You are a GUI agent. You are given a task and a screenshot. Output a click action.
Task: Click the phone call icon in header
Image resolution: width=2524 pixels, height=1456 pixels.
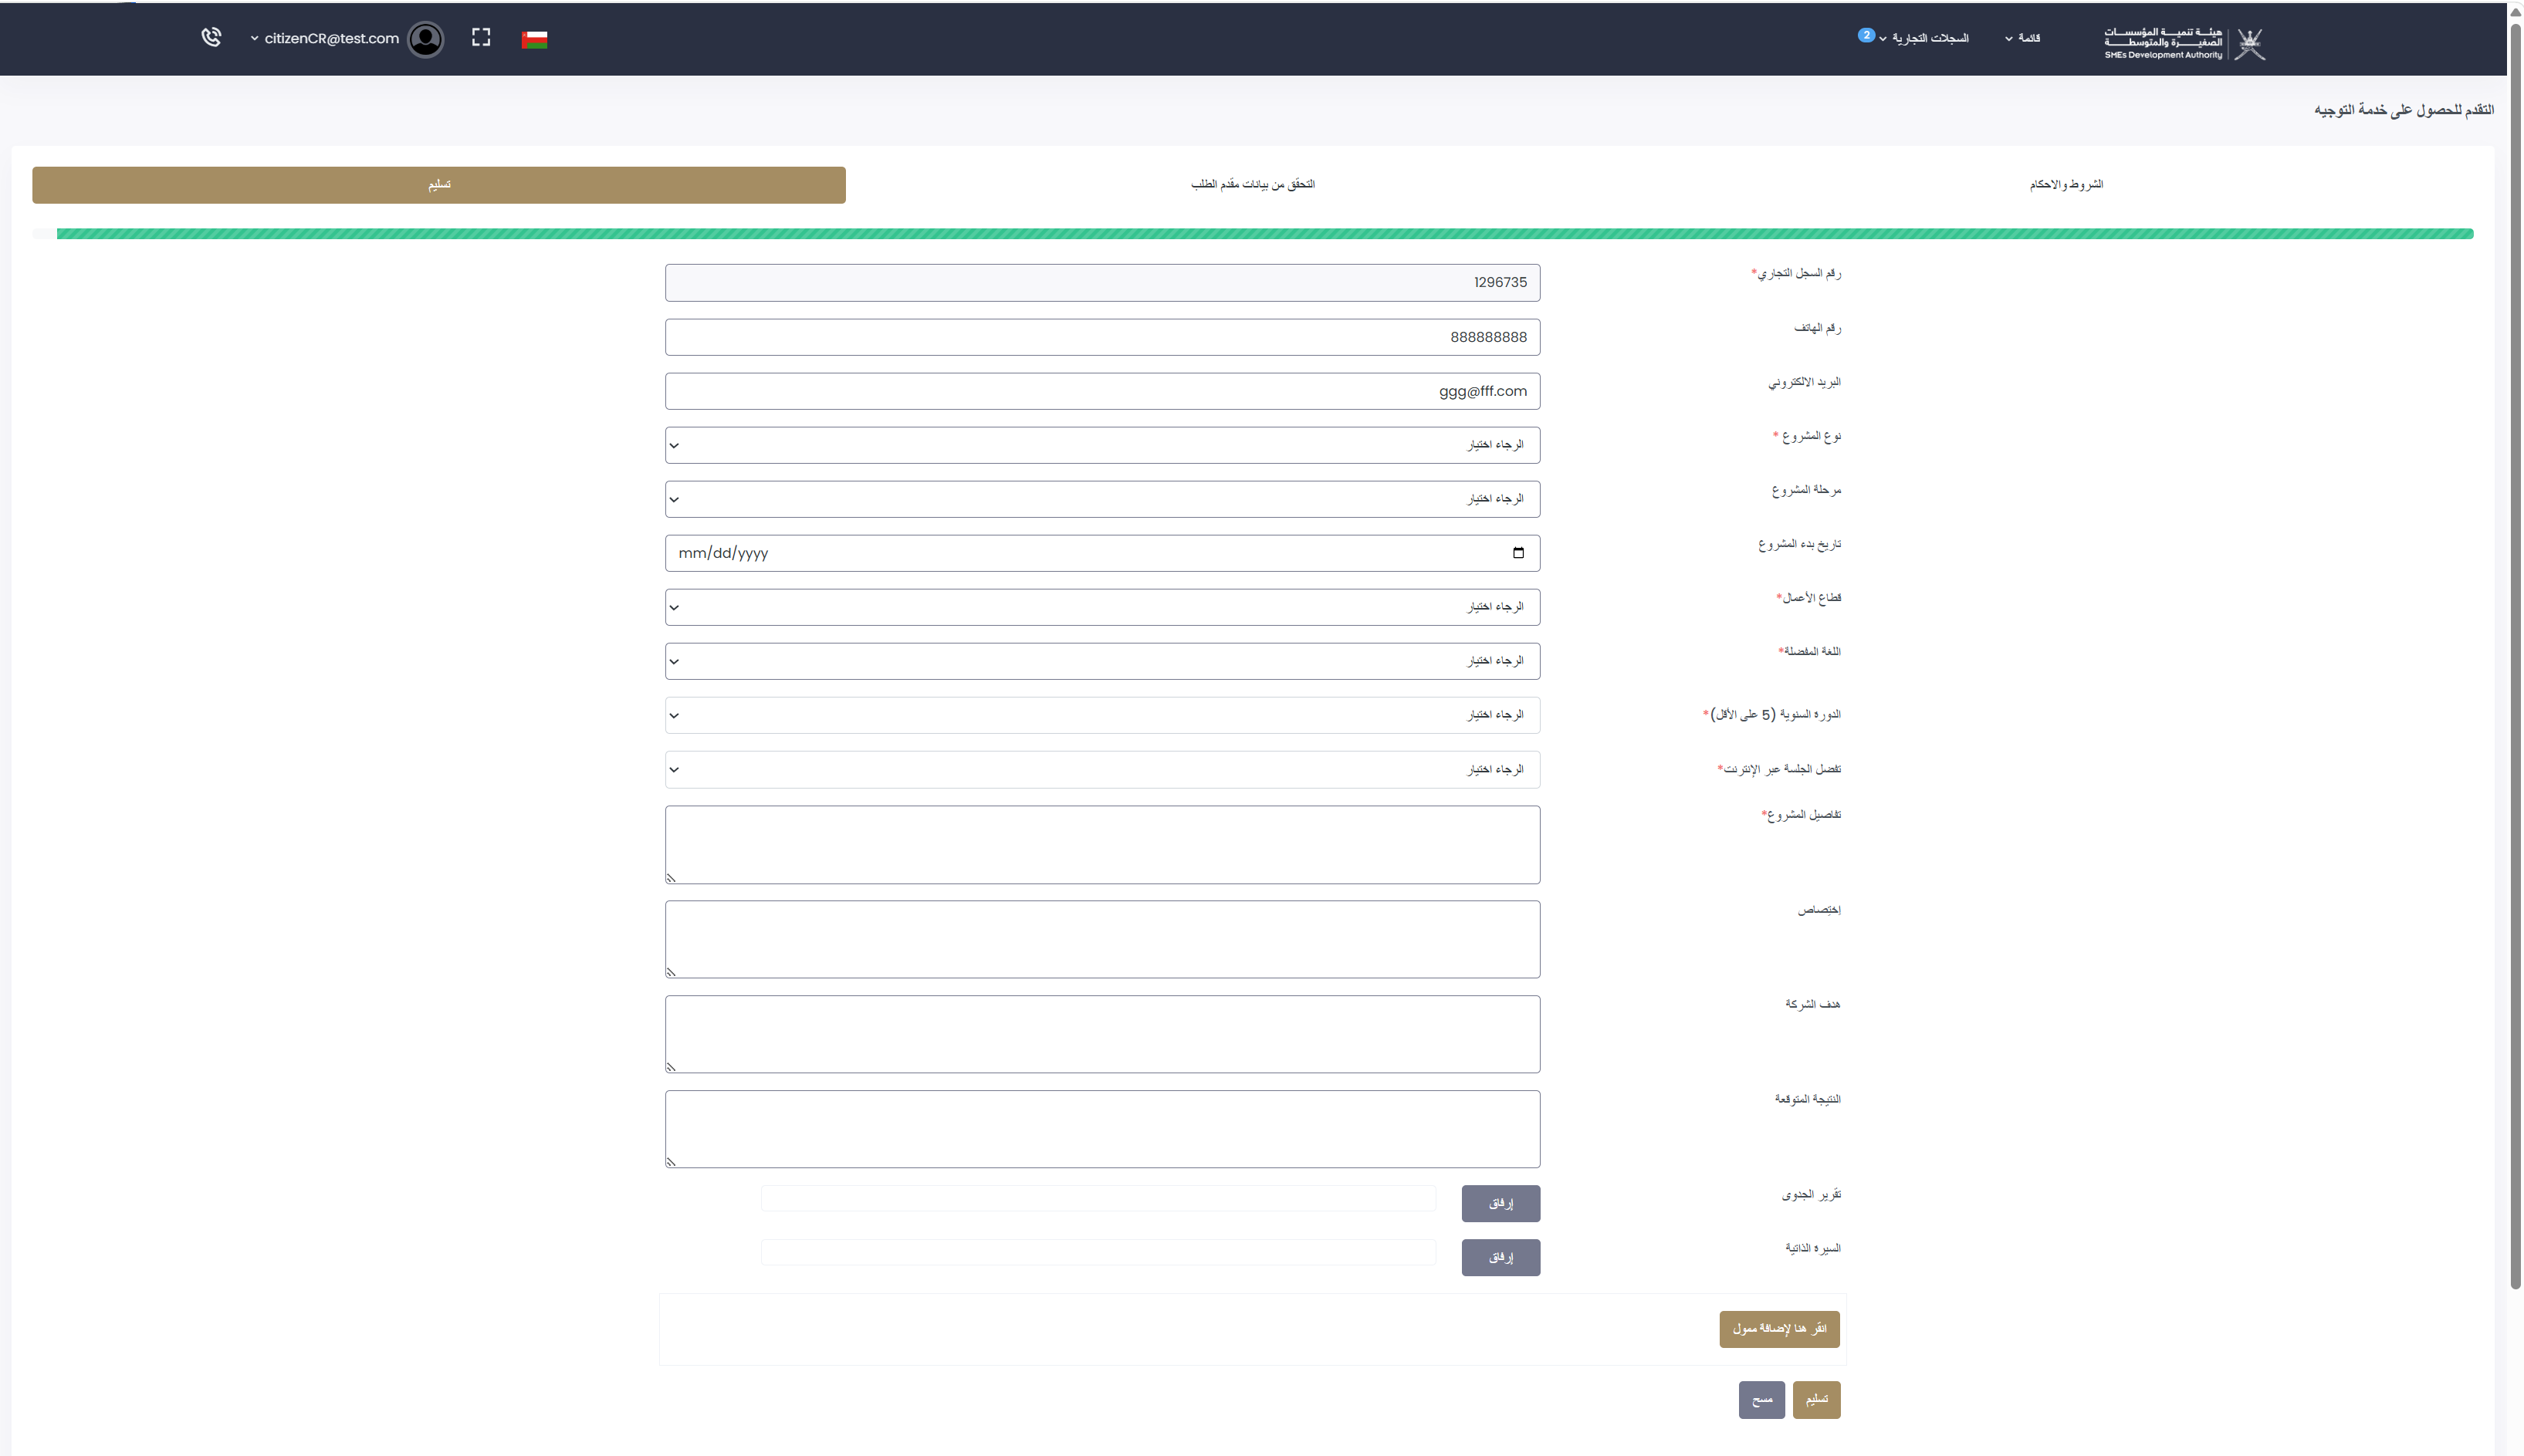(211, 38)
